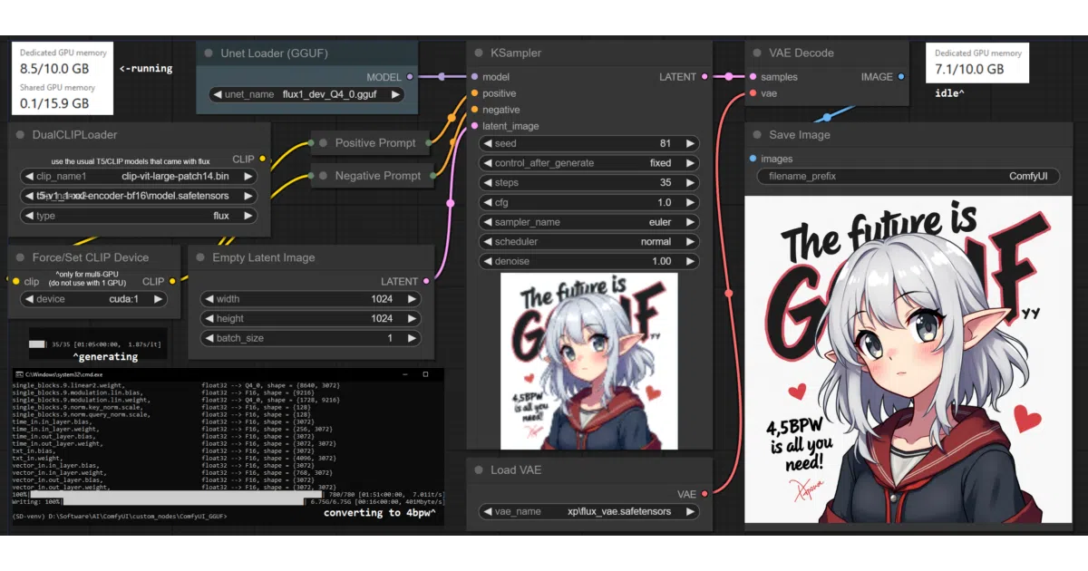
Task: Click the samples input socket on VAE Decode
Action: 752,77
